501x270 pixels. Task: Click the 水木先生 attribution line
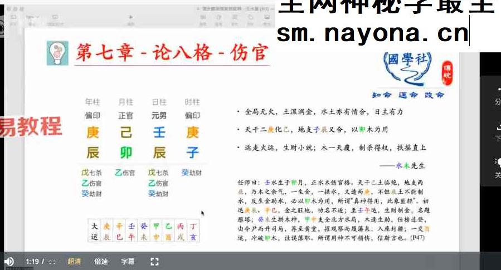[403, 166]
